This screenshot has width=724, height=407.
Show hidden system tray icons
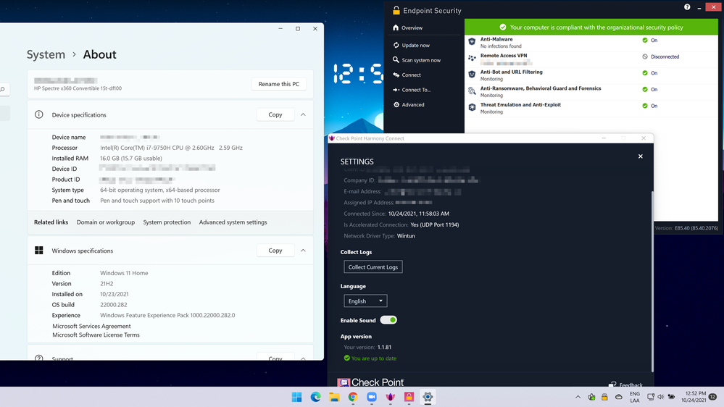coord(578,397)
